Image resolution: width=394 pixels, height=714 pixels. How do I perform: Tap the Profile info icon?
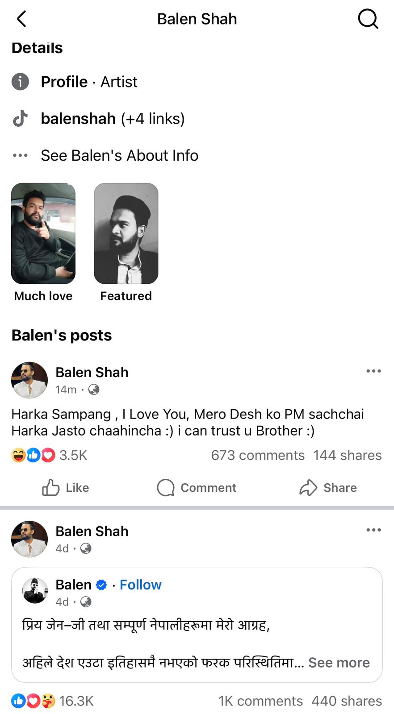pyautogui.click(x=20, y=82)
